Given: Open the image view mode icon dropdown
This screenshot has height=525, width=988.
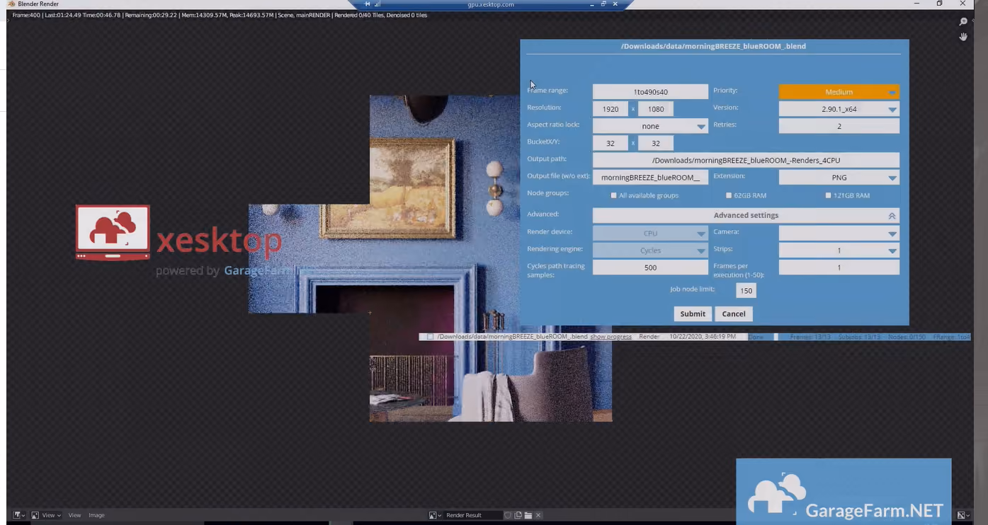Looking at the screenshot, I should pyautogui.click(x=37, y=515).
